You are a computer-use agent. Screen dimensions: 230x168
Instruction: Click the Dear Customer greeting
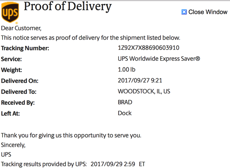tap(21, 28)
